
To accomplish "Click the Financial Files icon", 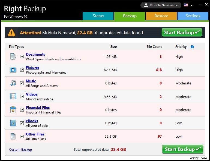I will coord(13,110).
